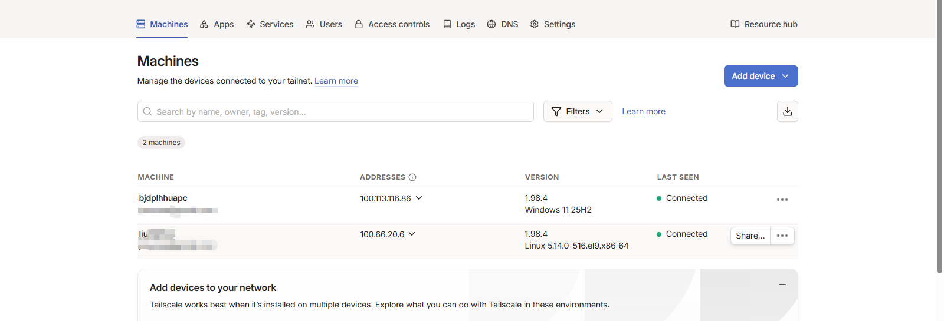Open the Services tab
The width and height of the screenshot is (944, 321).
point(270,24)
